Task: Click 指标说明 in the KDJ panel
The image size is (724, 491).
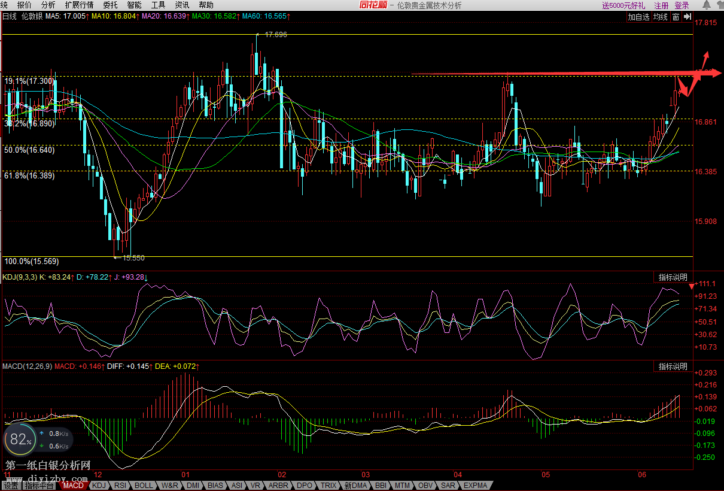Action: pos(673,277)
